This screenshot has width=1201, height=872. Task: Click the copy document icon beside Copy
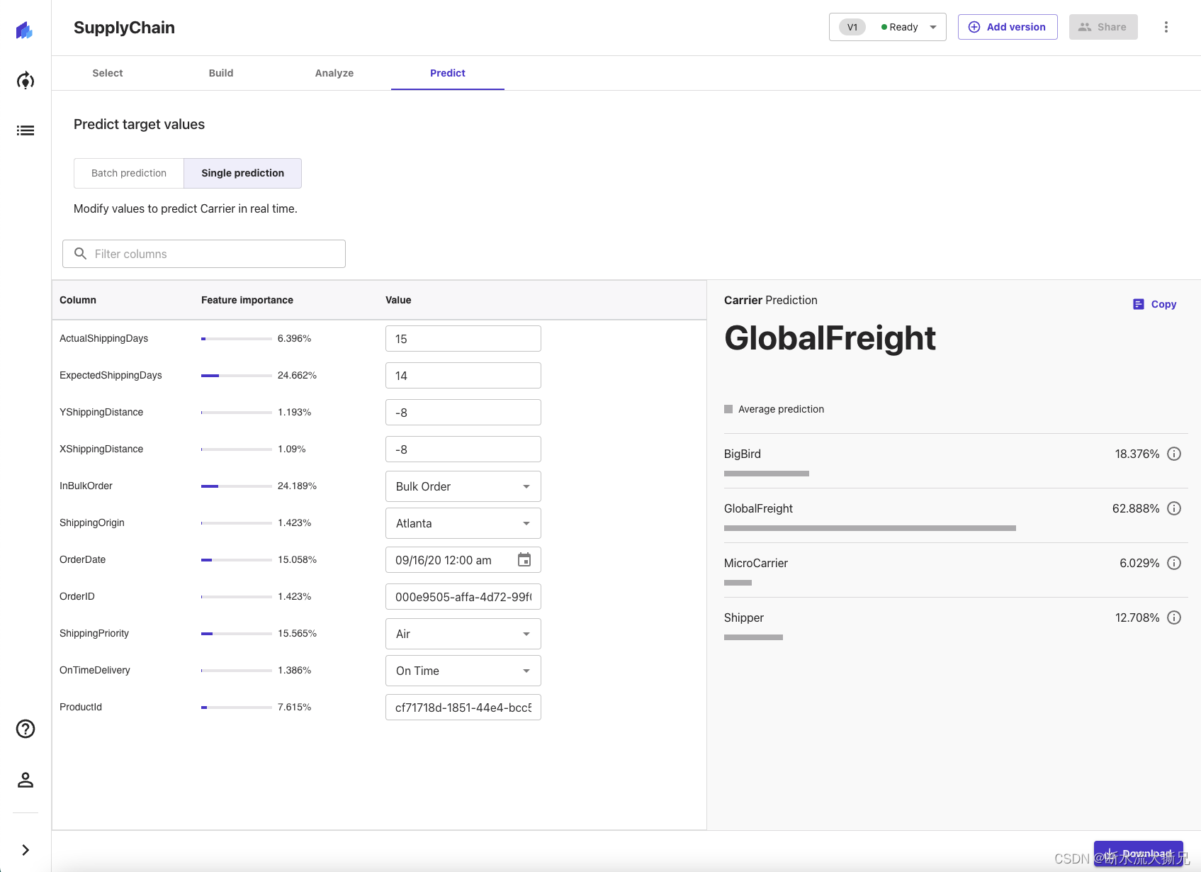point(1139,304)
